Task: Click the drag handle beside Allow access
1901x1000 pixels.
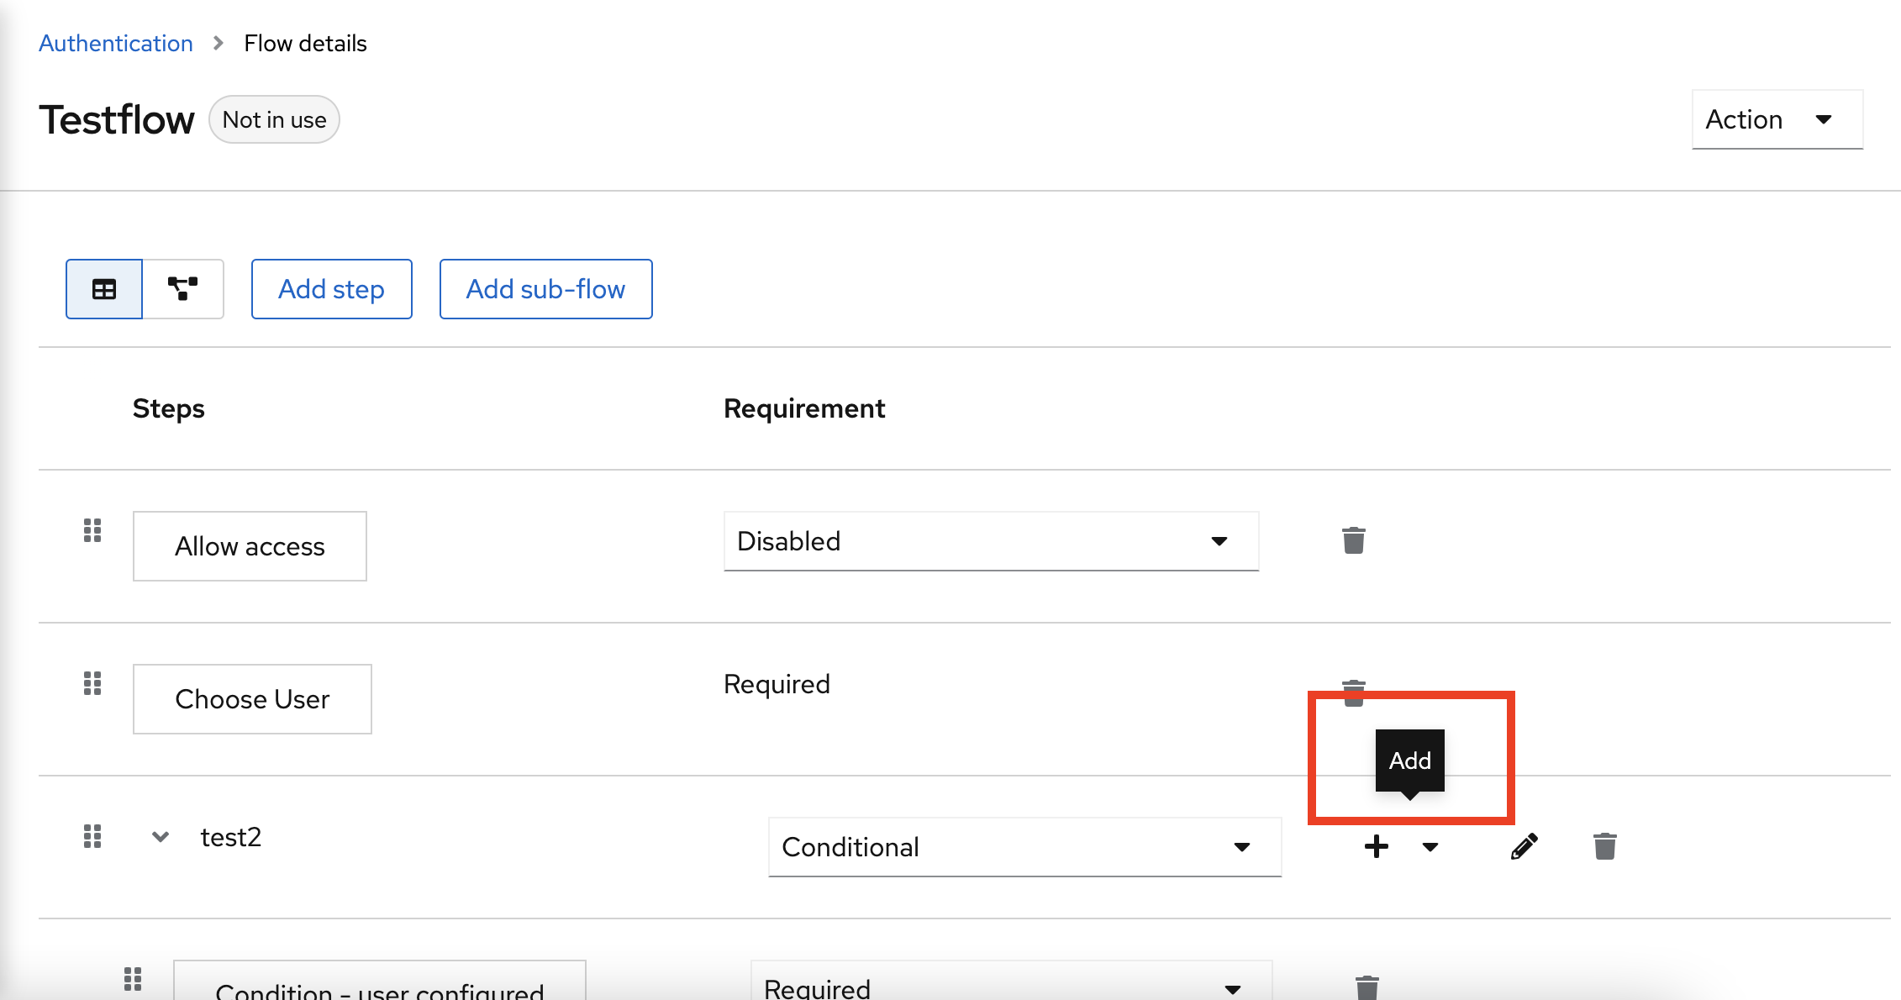Action: [92, 530]
